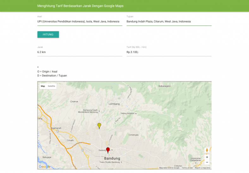Click the 'D = Destination / Tujuan' legend text
This screenshot has height=173, width=249.
pyautogui.click(x=52, y=75)
